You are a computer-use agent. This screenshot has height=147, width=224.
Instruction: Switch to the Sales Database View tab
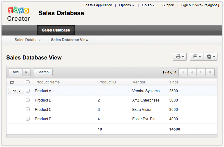pyautogui.click(x=70, y=40)
